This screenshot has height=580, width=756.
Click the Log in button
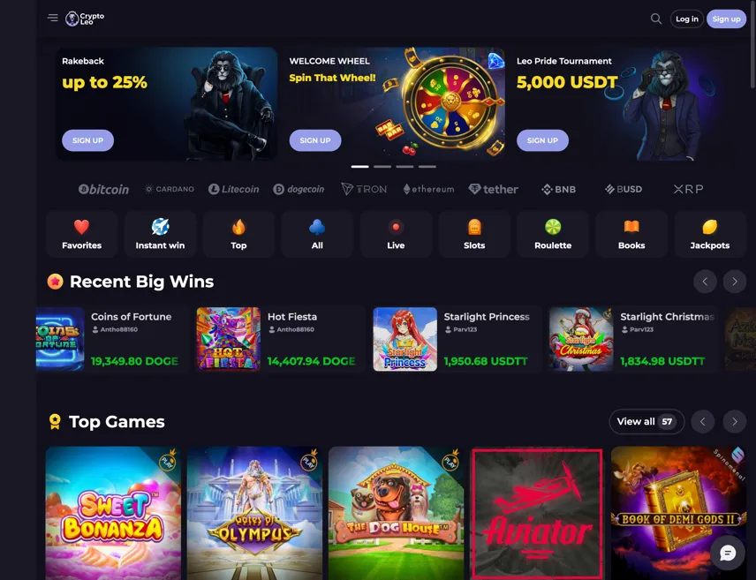686,19
